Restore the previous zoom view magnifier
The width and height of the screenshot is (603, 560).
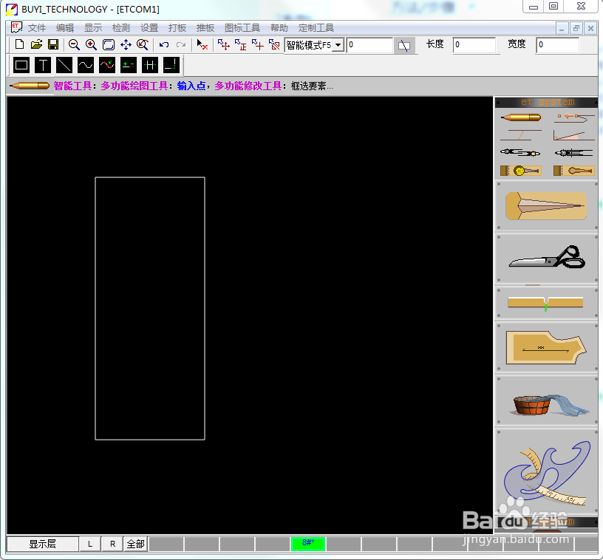[143, 45]
